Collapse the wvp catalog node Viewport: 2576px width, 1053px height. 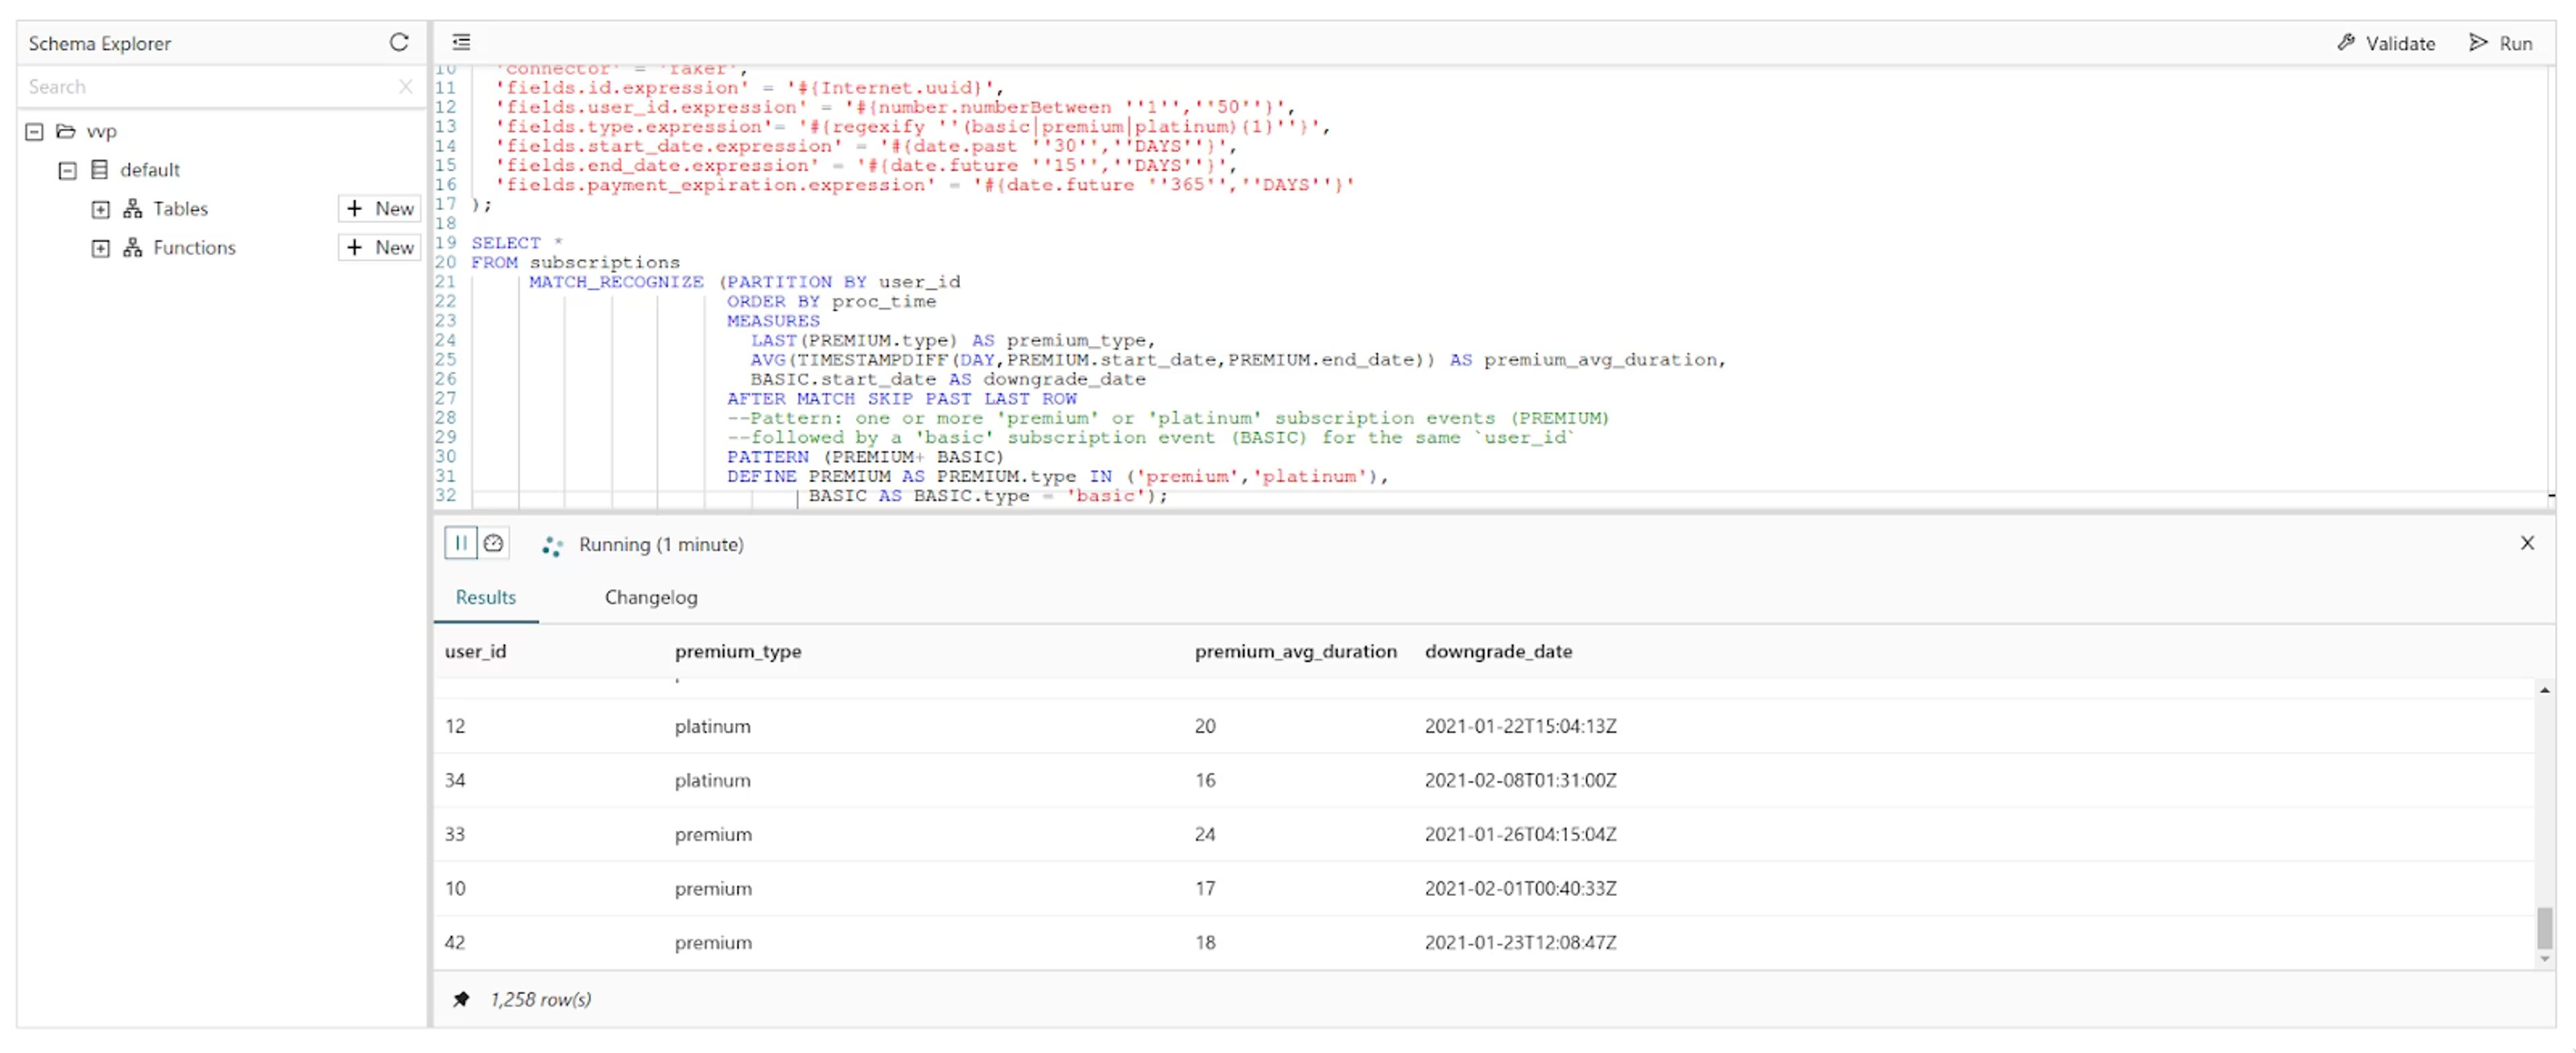tap(34, 132)
